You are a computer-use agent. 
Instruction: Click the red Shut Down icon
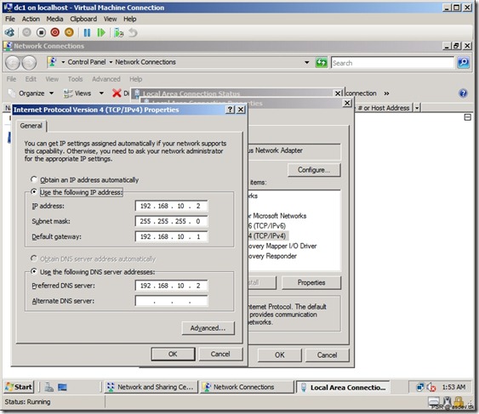click(x=55, y=32)
